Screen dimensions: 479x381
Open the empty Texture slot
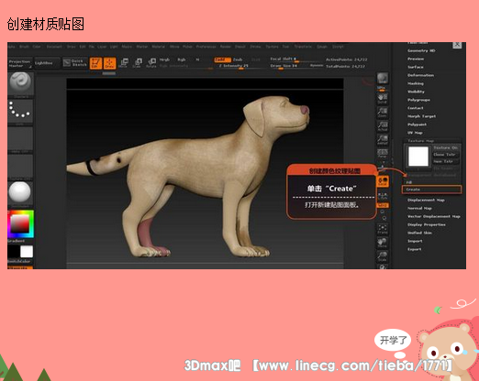20,166
